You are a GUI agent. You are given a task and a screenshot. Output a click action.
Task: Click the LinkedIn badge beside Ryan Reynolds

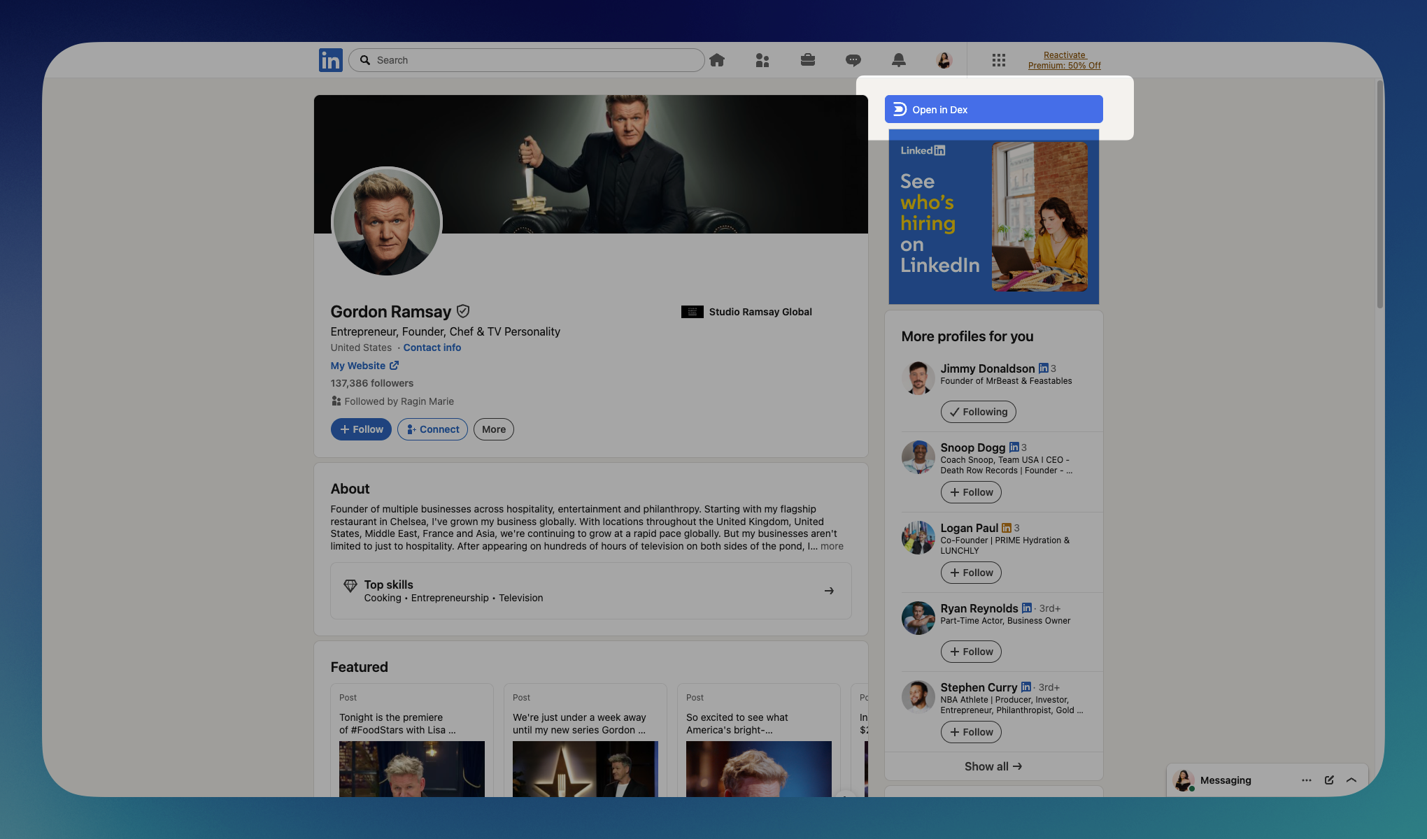coord(1027,608)
